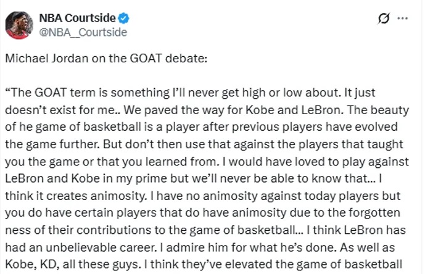Open the @NBA__Courtside handle link

click(83, 32)
